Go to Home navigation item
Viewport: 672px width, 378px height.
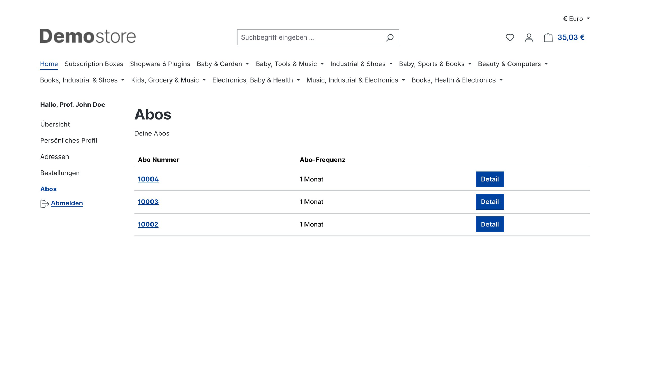[x=49, y=64]
